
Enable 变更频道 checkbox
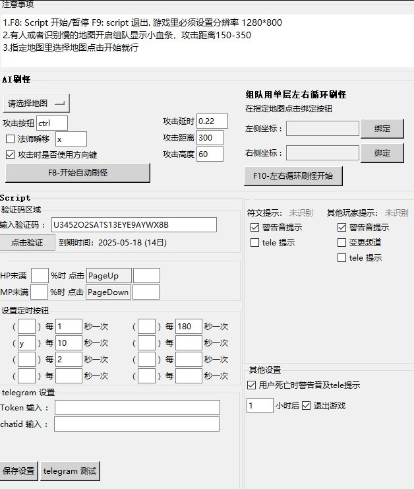pos(342,243)
